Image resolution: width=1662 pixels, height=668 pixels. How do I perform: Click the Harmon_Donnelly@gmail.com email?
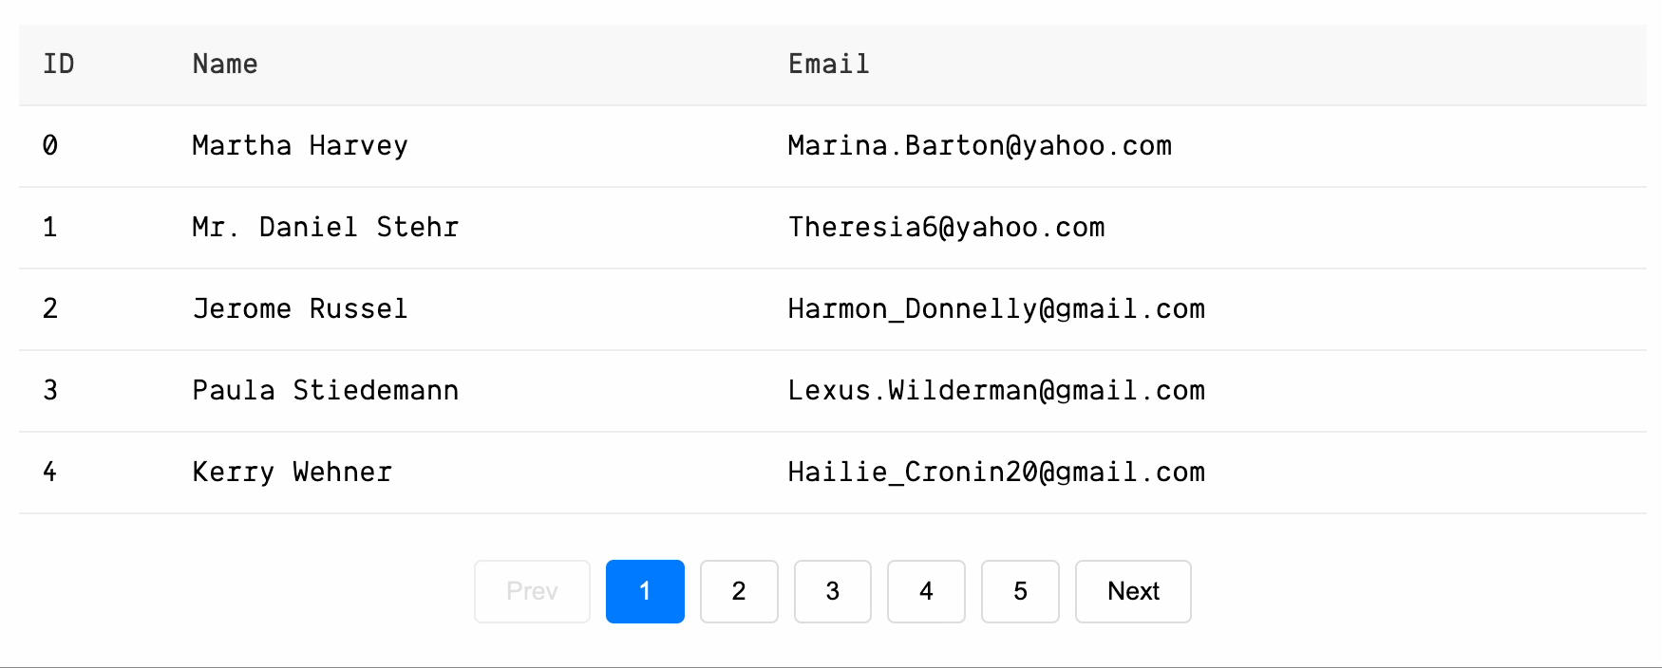(x=996, y=309)
